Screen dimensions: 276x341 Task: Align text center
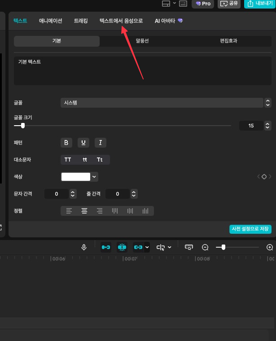point(84,211)
